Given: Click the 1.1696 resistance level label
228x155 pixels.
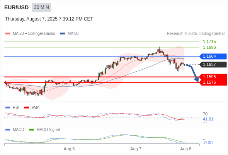Looking at the screenshot, I should click(x=209, y=47).
